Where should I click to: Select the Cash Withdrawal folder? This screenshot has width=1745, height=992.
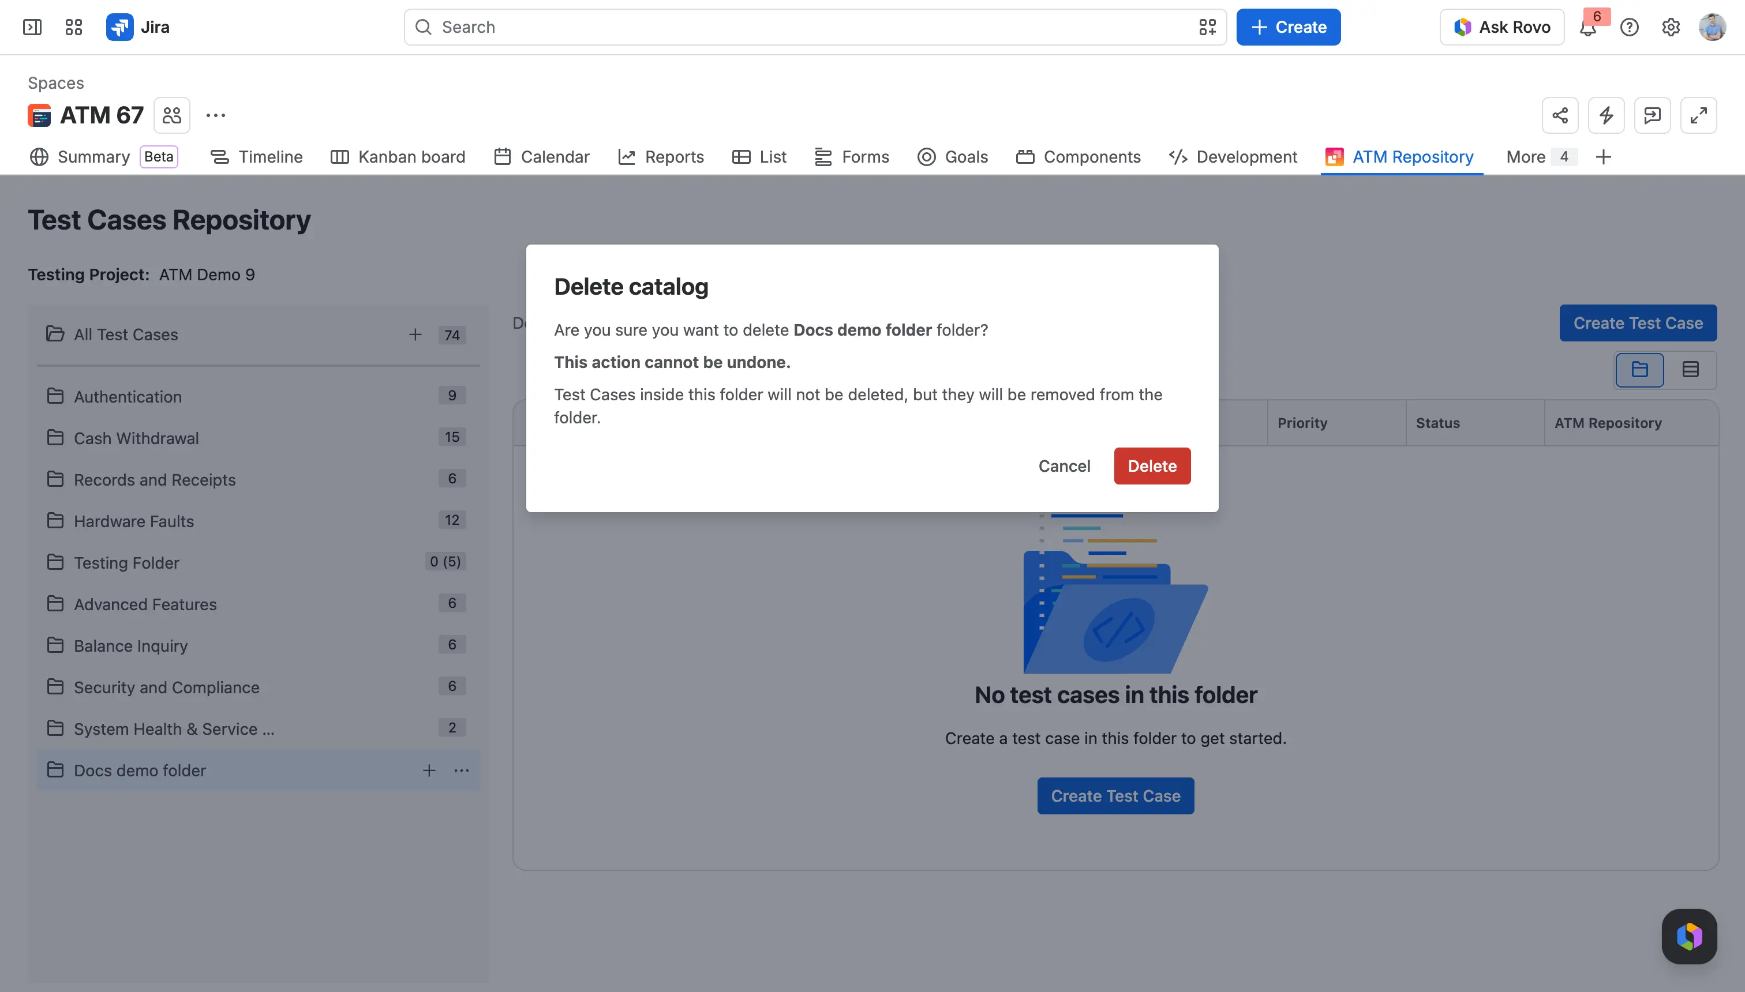point(258,438)
